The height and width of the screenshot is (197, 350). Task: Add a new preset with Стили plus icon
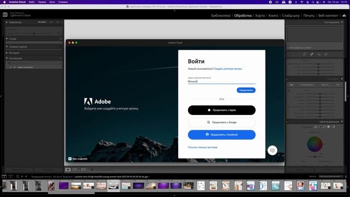click(61, 39)
